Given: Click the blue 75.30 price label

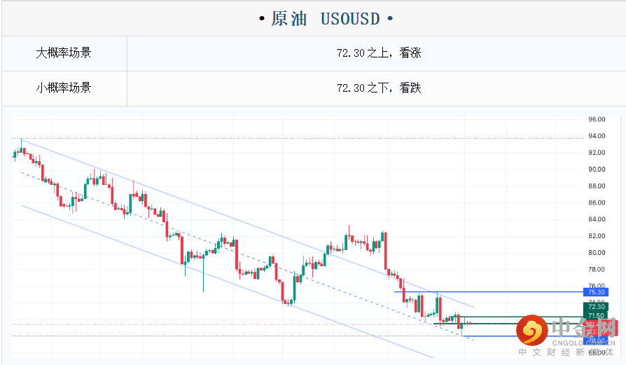Looking at the screenshot, I should 596,291.
